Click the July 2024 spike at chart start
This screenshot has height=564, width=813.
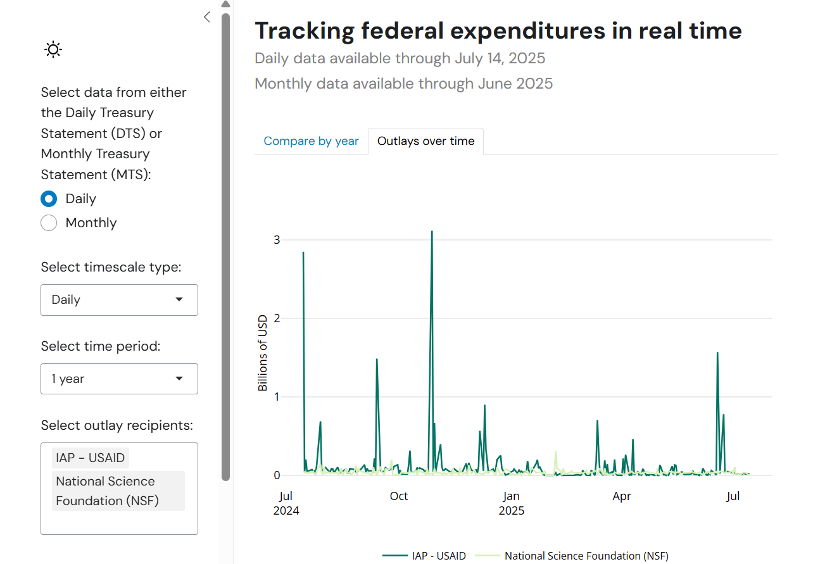(x=303, y=253)
